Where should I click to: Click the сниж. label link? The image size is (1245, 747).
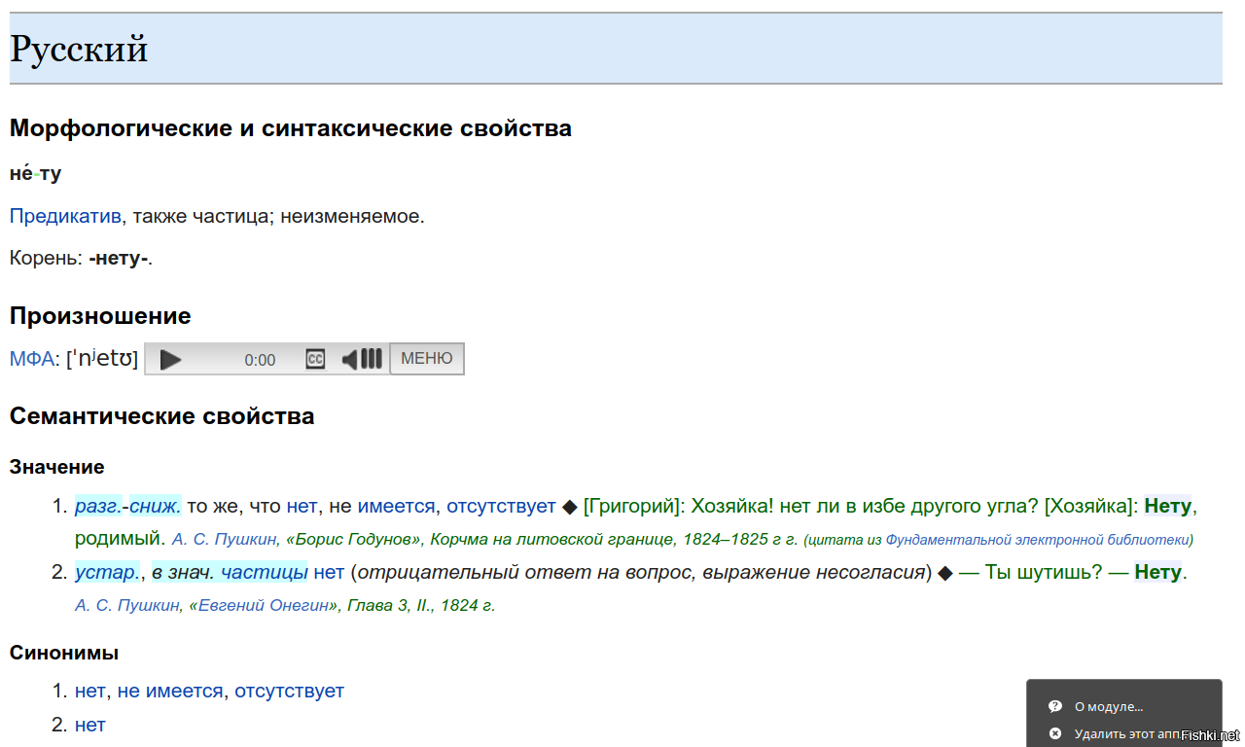(x=156, y=506)
